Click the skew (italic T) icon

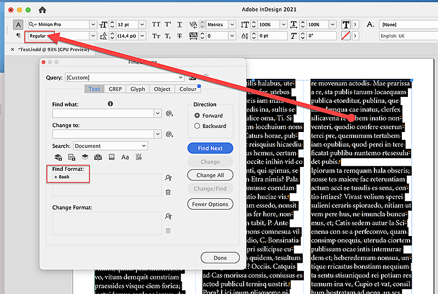(293, 36)
